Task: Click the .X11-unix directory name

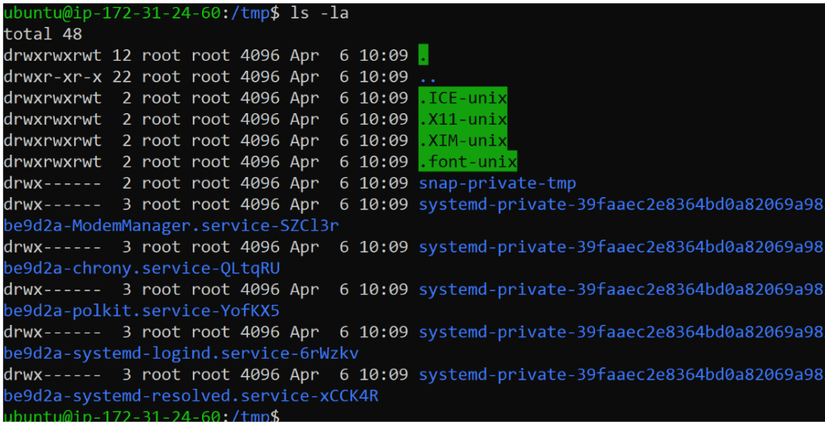Action: pyautogui.click(x=463, y=119)
